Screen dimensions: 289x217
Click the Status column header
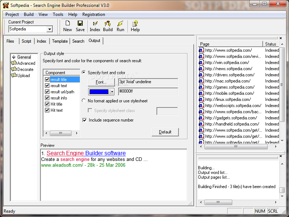coord(271,44)
